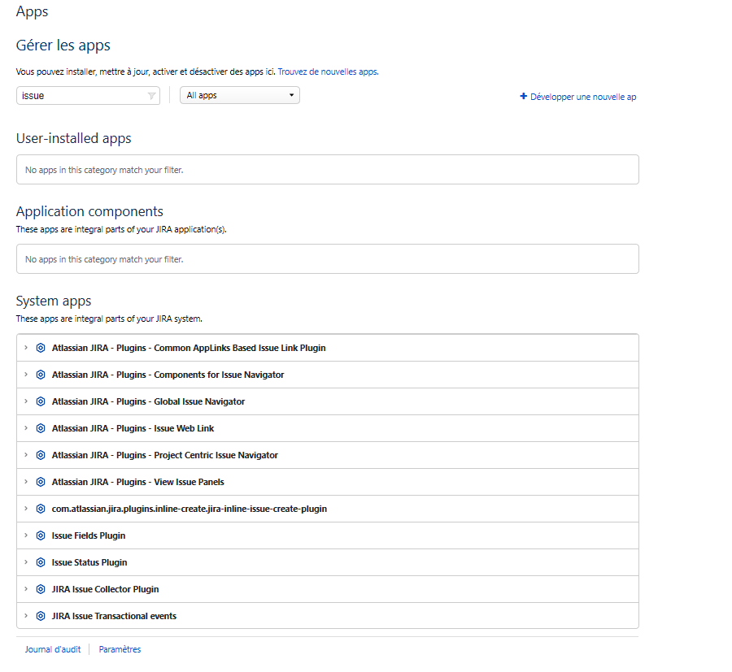Screen dimensions: 732x672
Task: Expand the JIRA Issue Collector Plugin row
Action: (x=25, y=589)
